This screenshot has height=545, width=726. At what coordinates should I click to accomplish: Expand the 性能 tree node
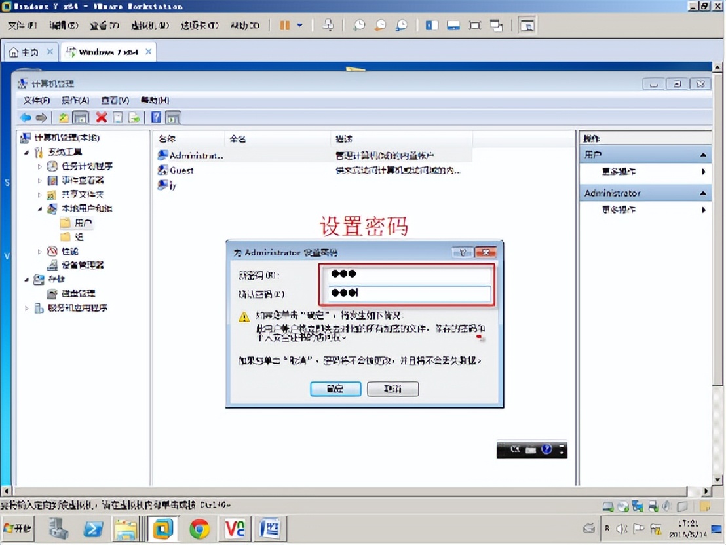(40, 252)
